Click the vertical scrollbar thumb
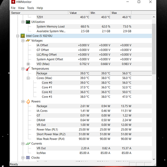 [x=154, y=49]
